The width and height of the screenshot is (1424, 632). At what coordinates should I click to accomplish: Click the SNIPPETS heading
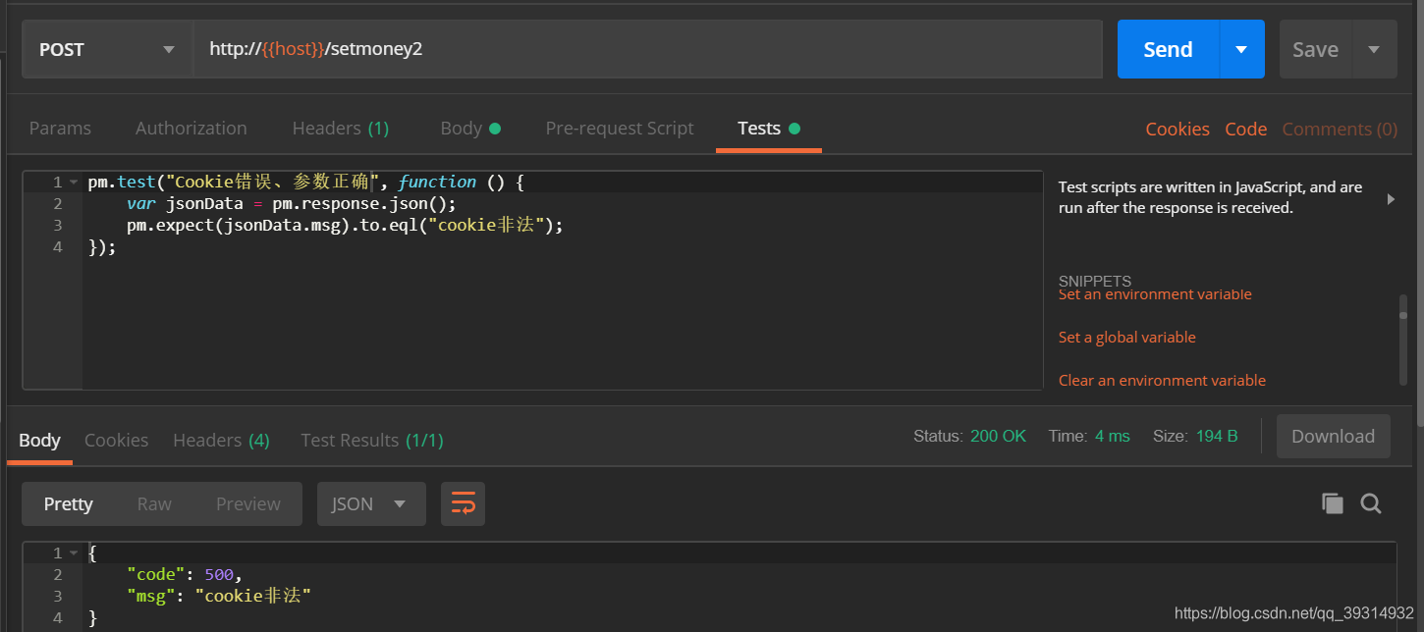1095,281
